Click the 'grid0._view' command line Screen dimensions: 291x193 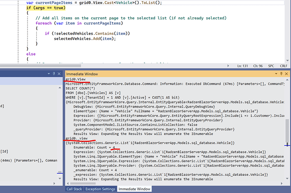76,138
